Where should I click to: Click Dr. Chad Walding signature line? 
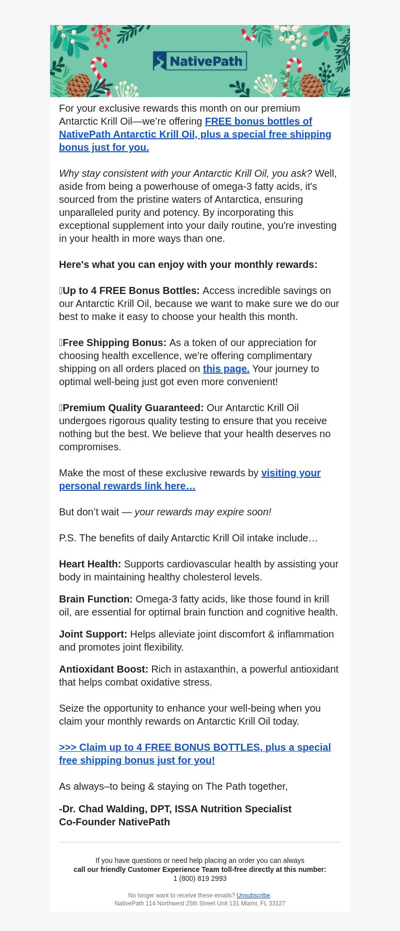(175, 809)
